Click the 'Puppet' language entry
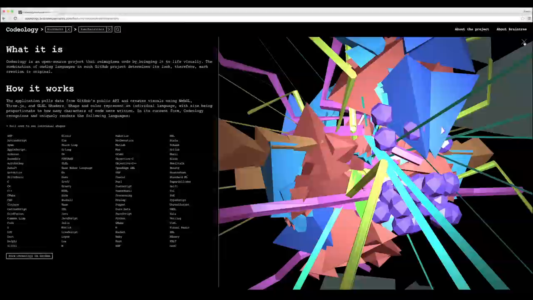The width and height of the screenshot is (533, 300). (x=120, y=205)
